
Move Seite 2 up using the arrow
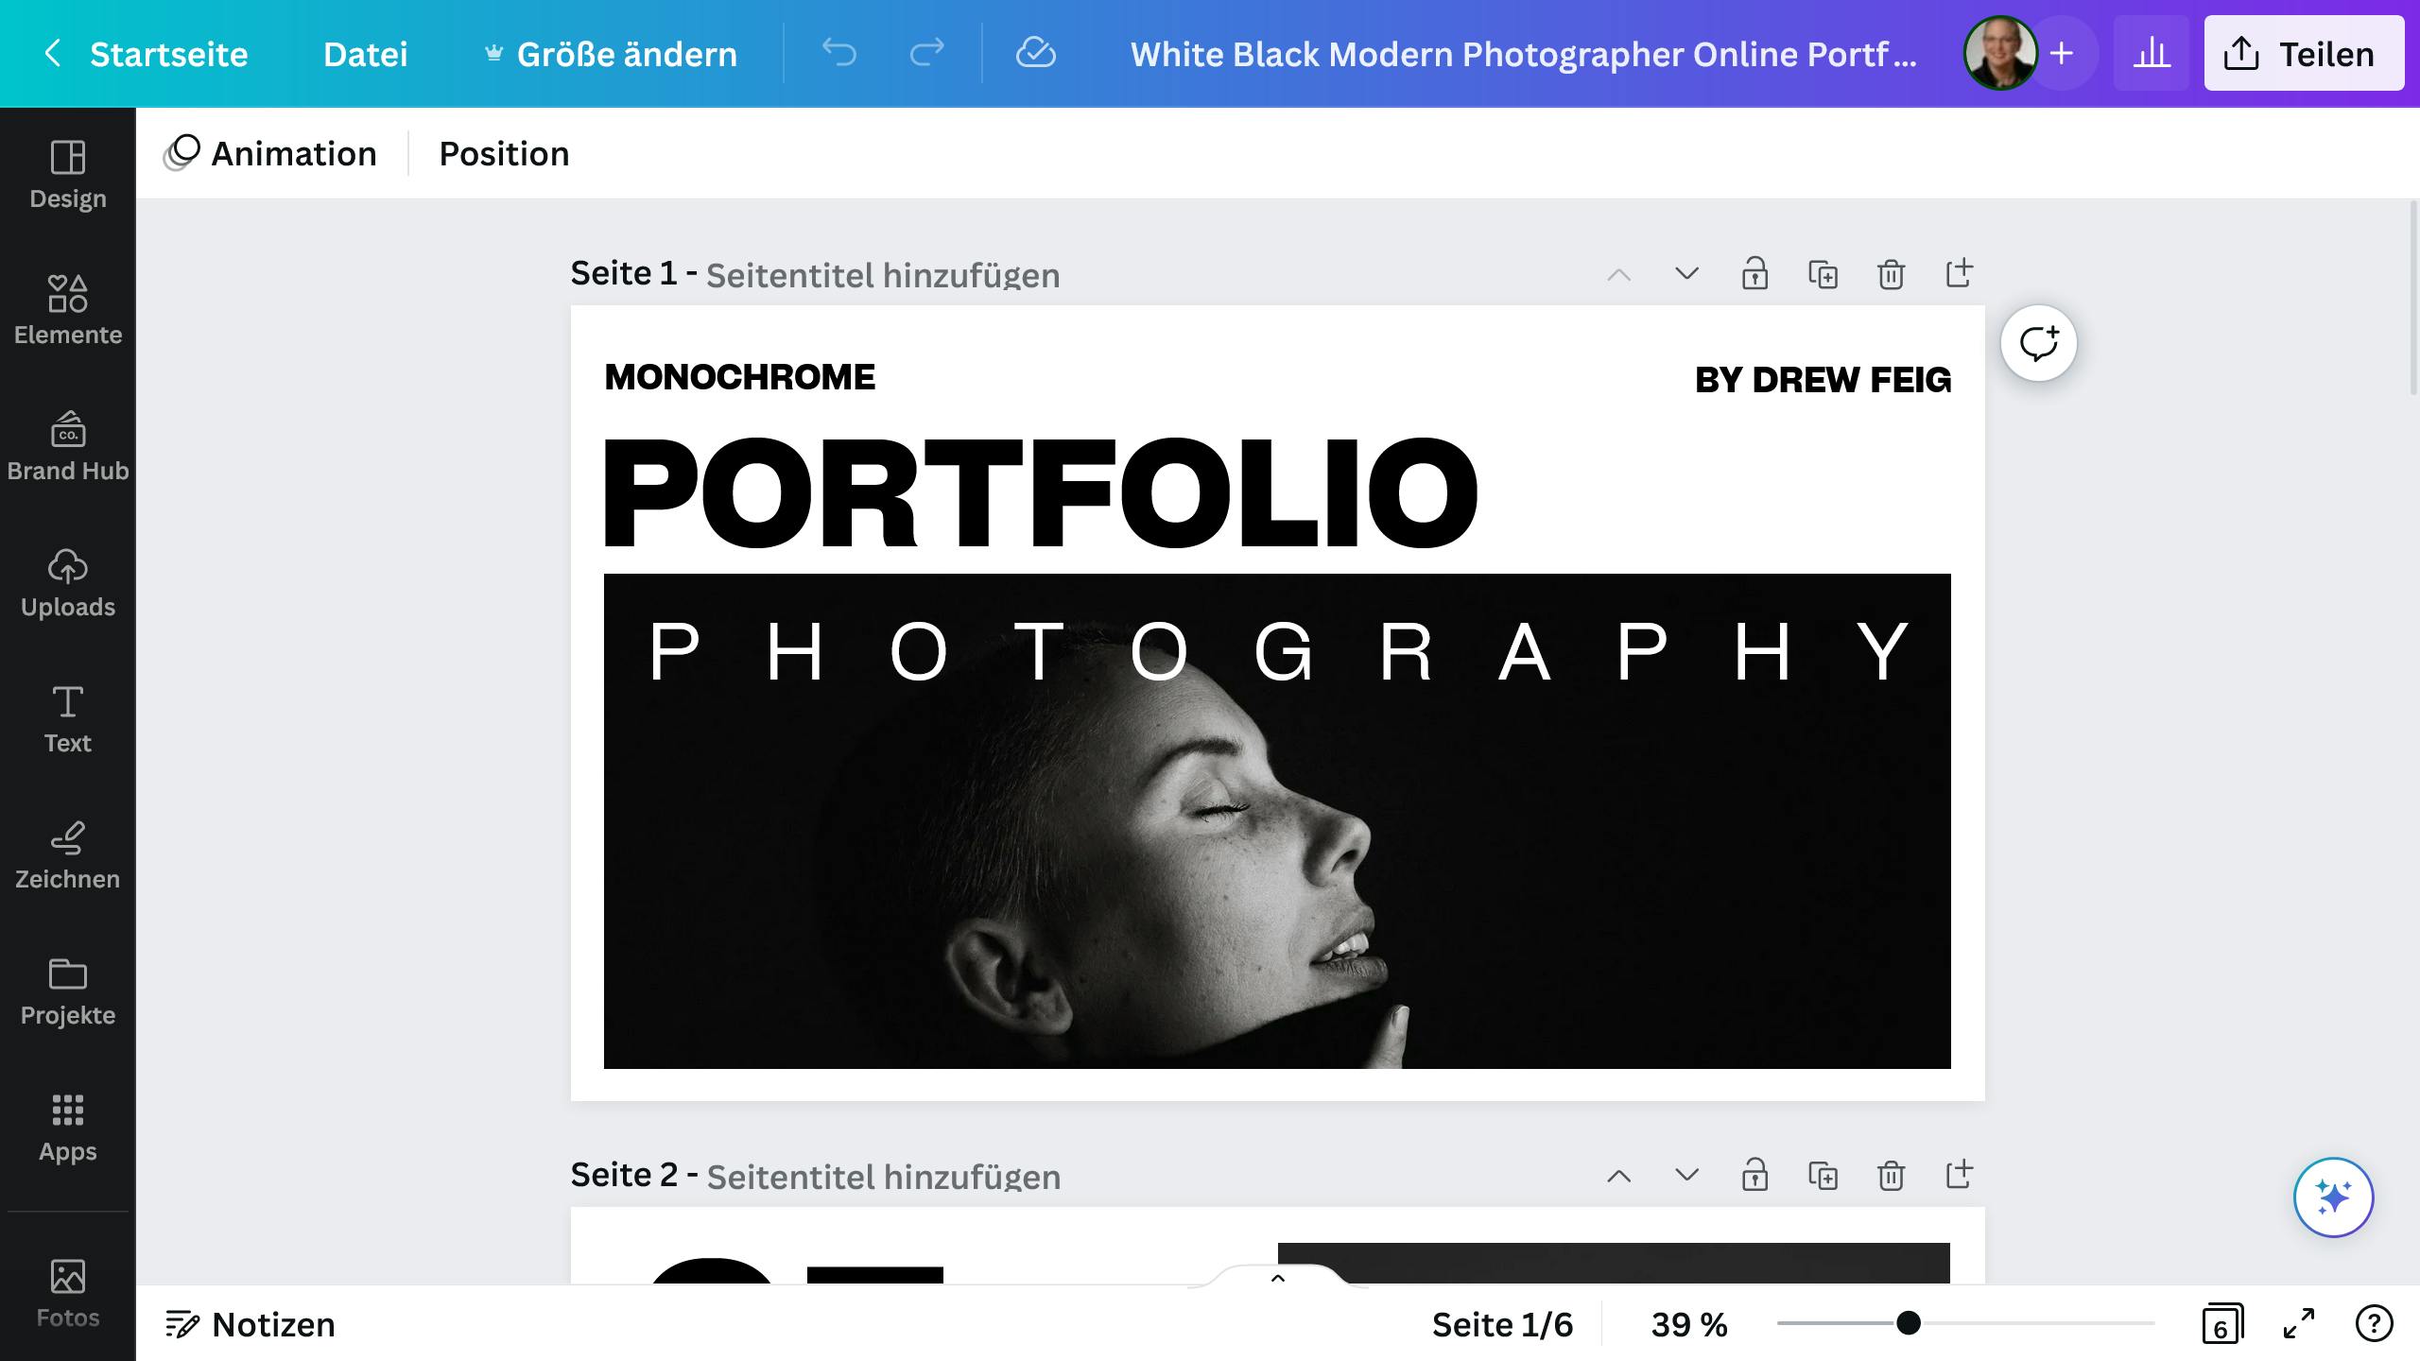point(1619,1177)
